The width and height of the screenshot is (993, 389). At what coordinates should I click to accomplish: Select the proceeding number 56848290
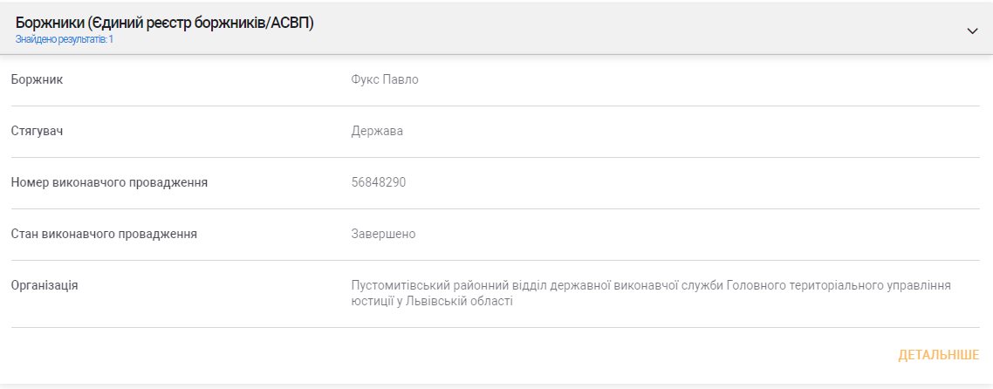coord(379,182)
